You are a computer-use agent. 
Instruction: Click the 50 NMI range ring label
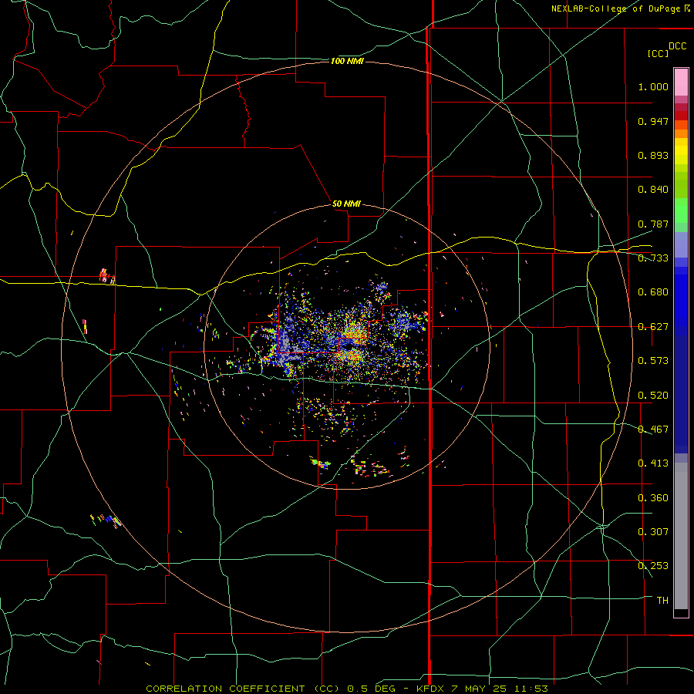[x=346, y=204]
